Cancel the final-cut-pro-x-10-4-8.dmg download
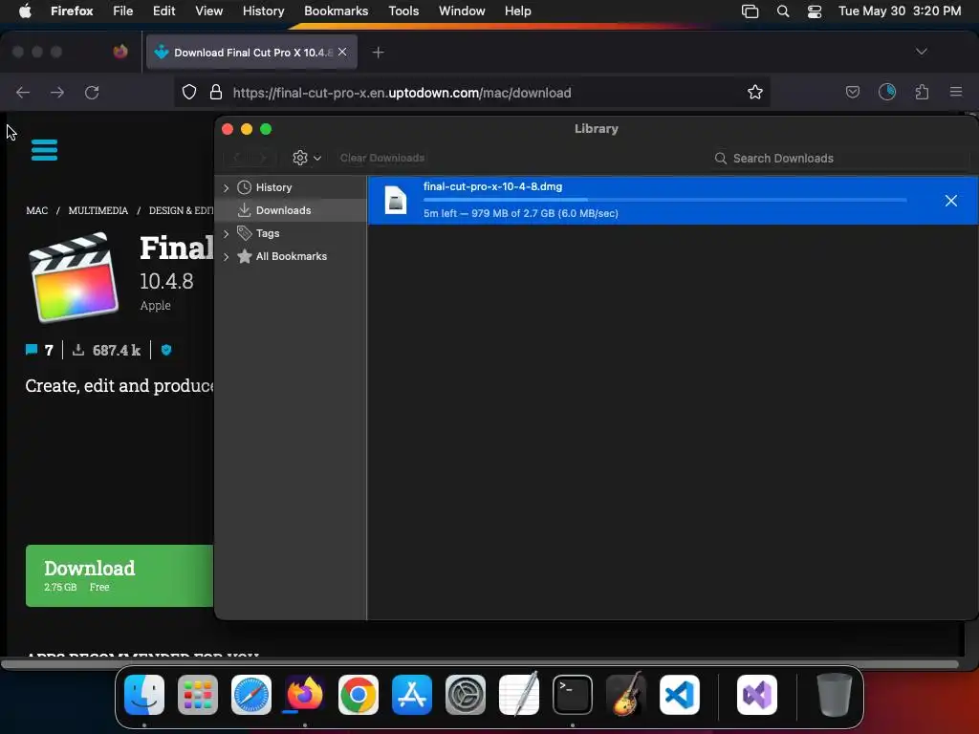The width and height of the screenshot is (979, 734). point(951,201)
